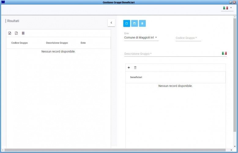The height and width of the screenshot is (153, 238).
Task: Focus the Descrizione Gruppo input field
Action: tap(171, 54)
